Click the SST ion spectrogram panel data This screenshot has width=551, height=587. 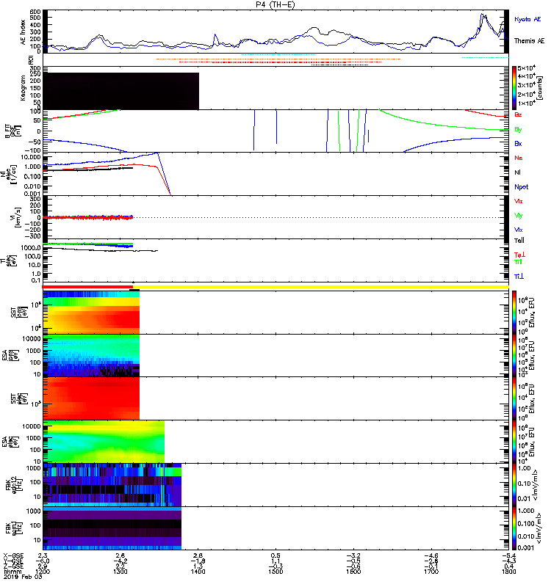coord(91,313)
